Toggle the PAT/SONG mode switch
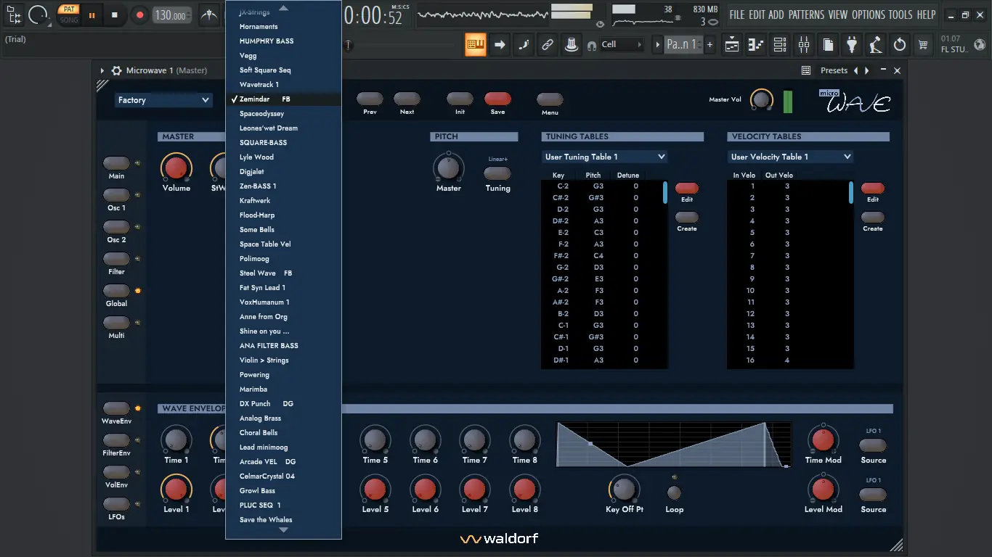992x557 pixels. (x=69, y=15)
